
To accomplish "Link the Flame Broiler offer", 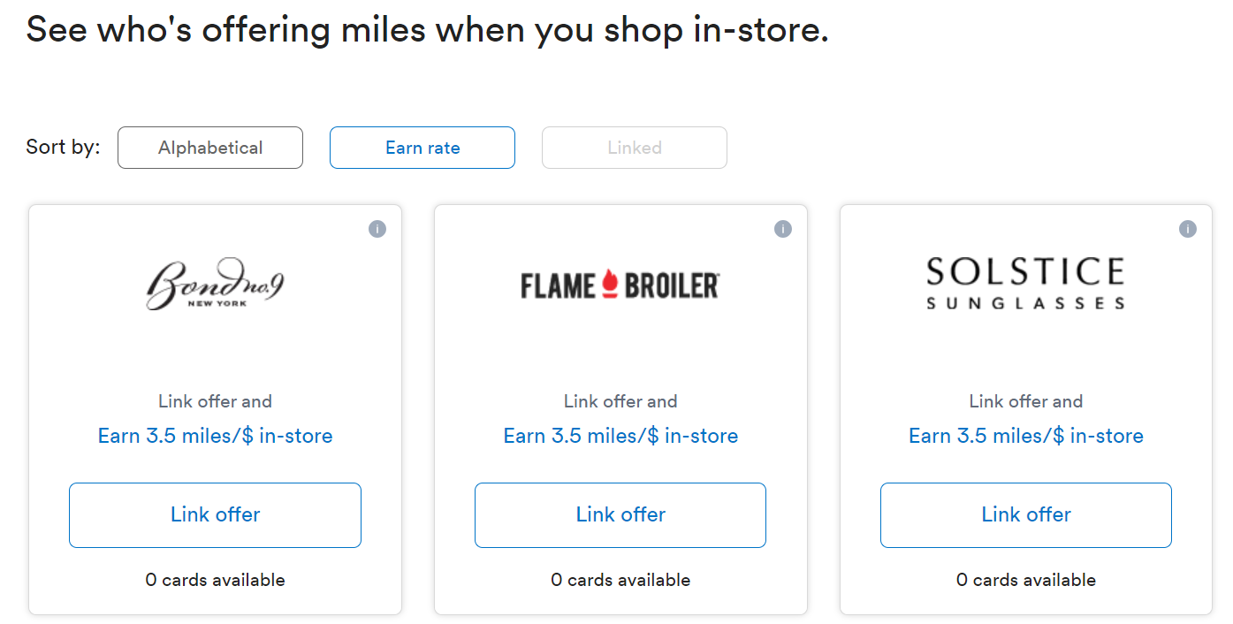I will [x=620, y=514].
